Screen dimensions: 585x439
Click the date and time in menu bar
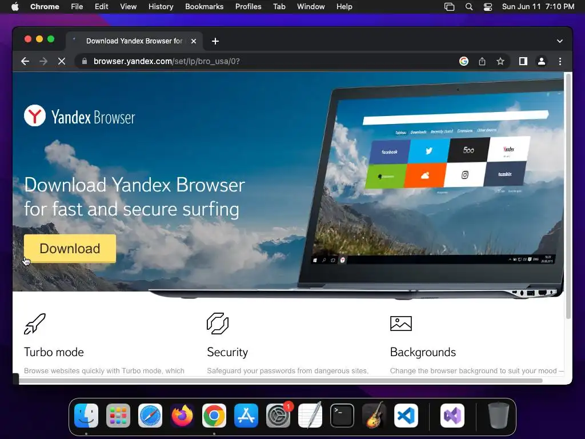(x=538, y=7)
